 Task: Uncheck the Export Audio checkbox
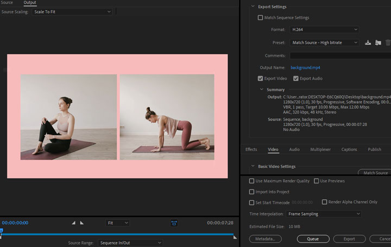click(296, 79)
